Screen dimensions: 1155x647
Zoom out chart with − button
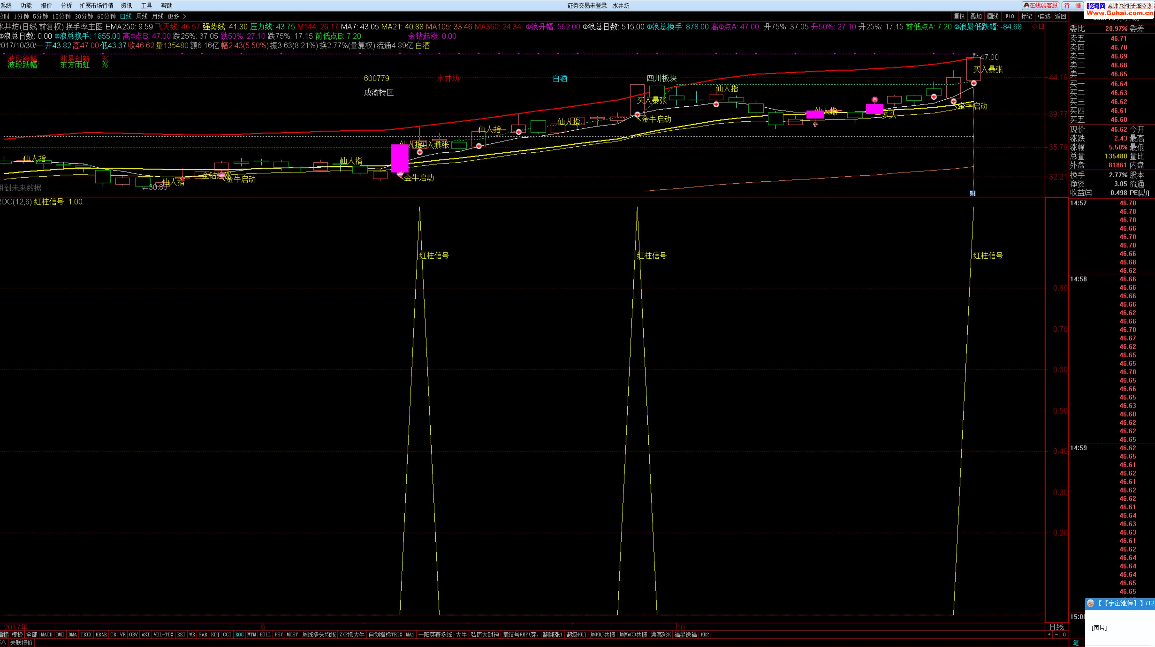pos(1056,634)
